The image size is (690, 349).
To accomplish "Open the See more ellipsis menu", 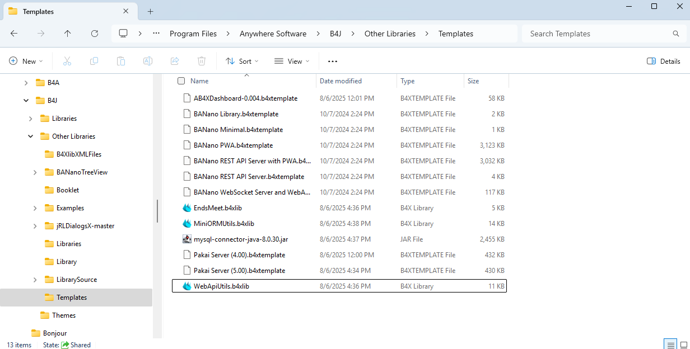I will [333, 61].
